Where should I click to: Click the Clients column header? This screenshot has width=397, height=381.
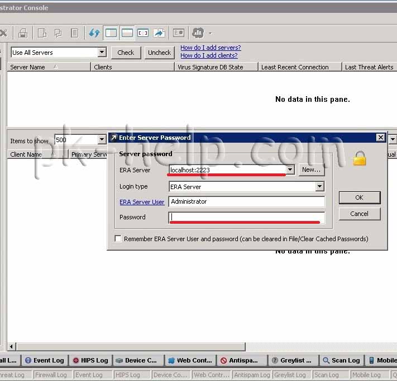click(x=133, y=67)
